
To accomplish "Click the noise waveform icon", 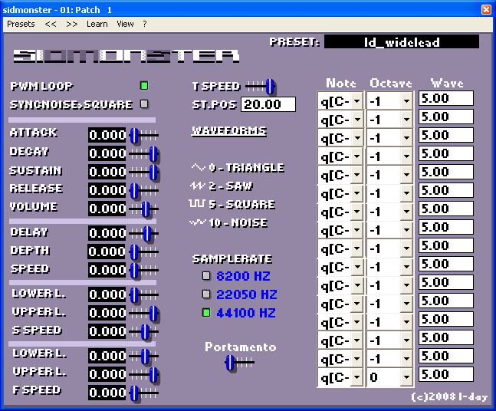I will 197,222.
